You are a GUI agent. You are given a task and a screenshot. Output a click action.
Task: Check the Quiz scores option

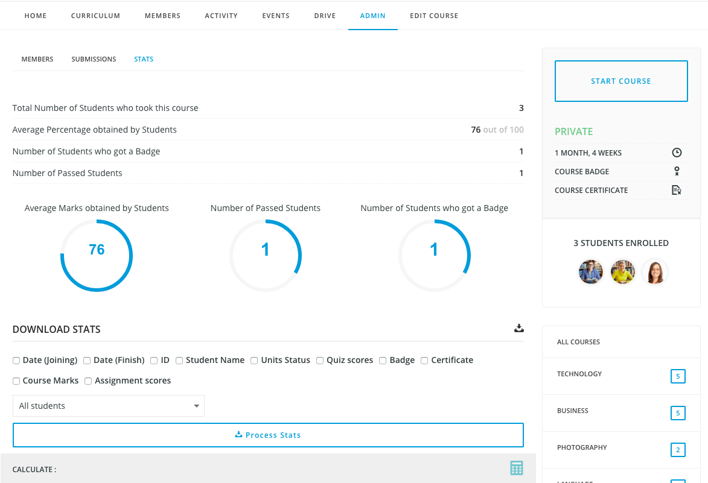click(320, 361)
